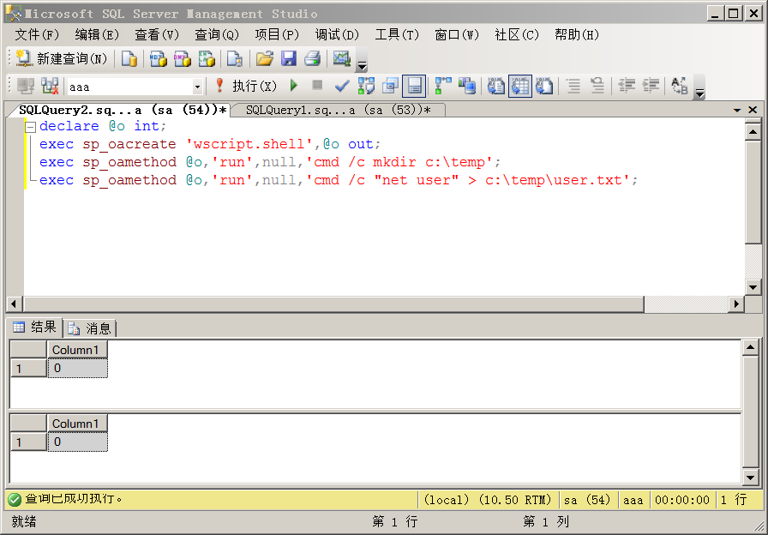
Task: Click the Comment Out Selected Lines icon
Action: (x=573, y=87)
